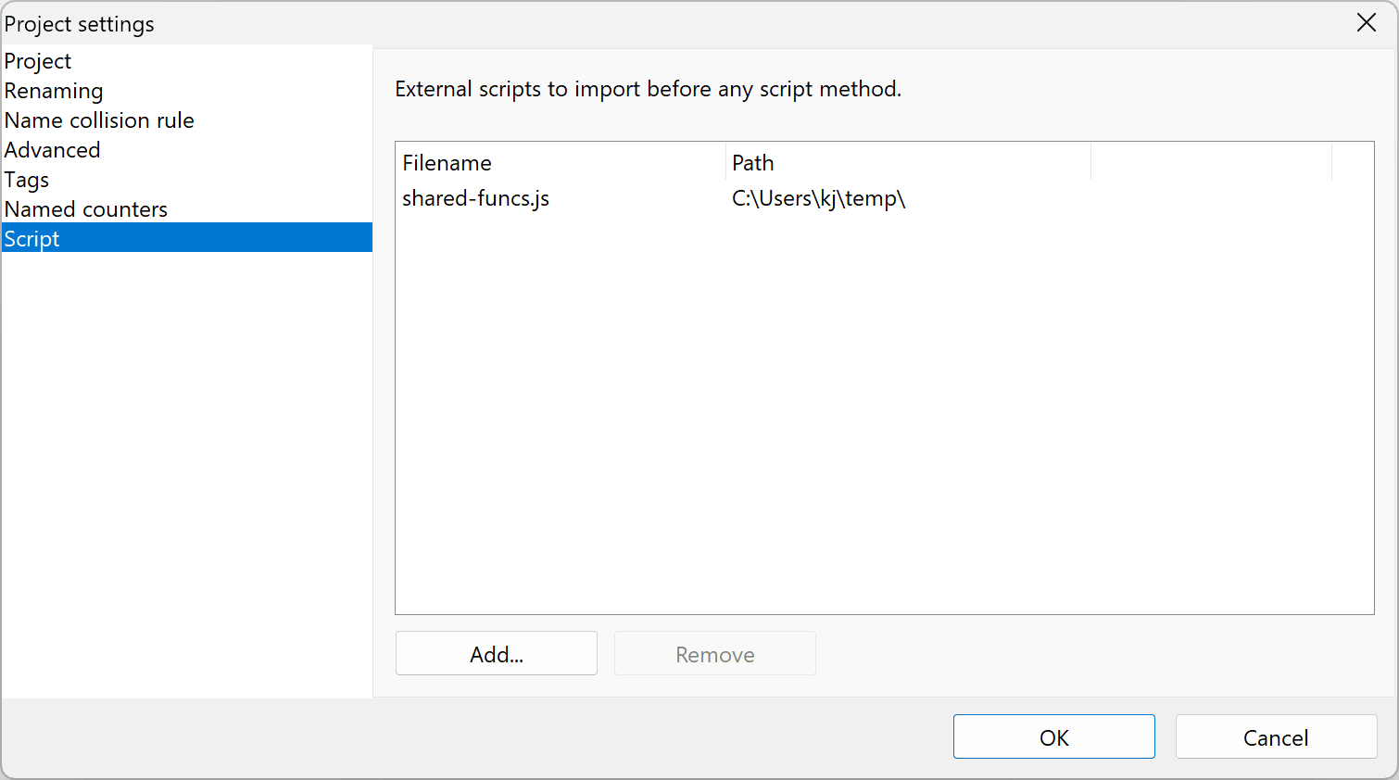Cancel the Project settings dialog
This screenshot has height=780, width=1399.
(1276, 737)
